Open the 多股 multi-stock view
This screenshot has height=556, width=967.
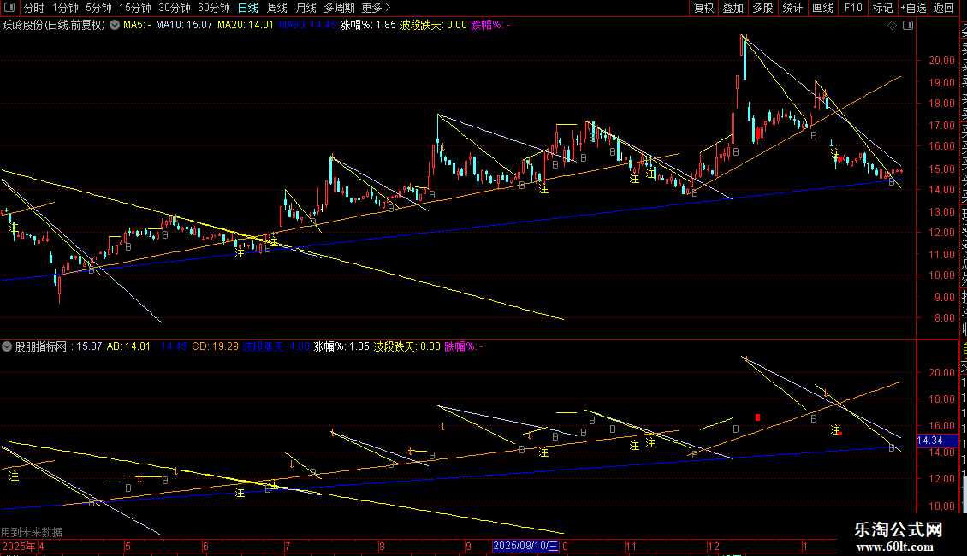762,8
